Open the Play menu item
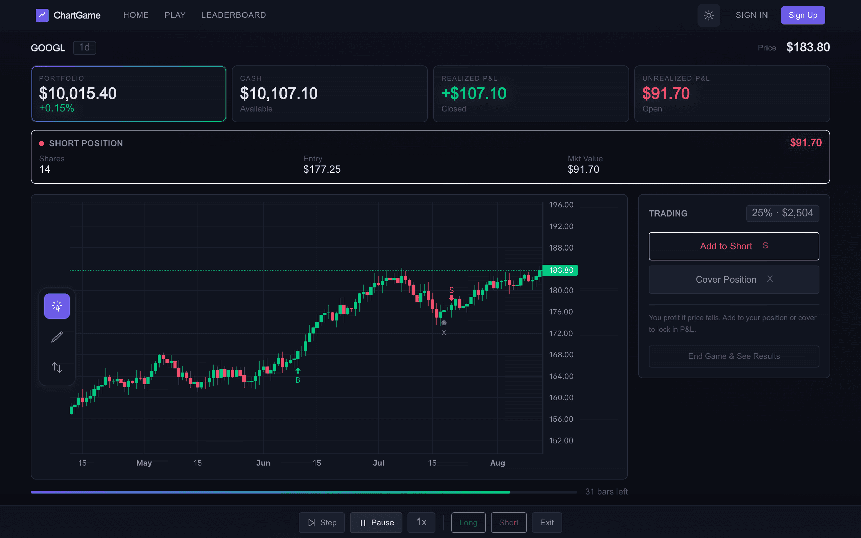Screen dimensions: 861x538 [x=175, y=15]
